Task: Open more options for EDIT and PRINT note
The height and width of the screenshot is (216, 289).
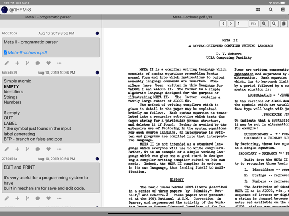Action: click(x=59, y=198)
